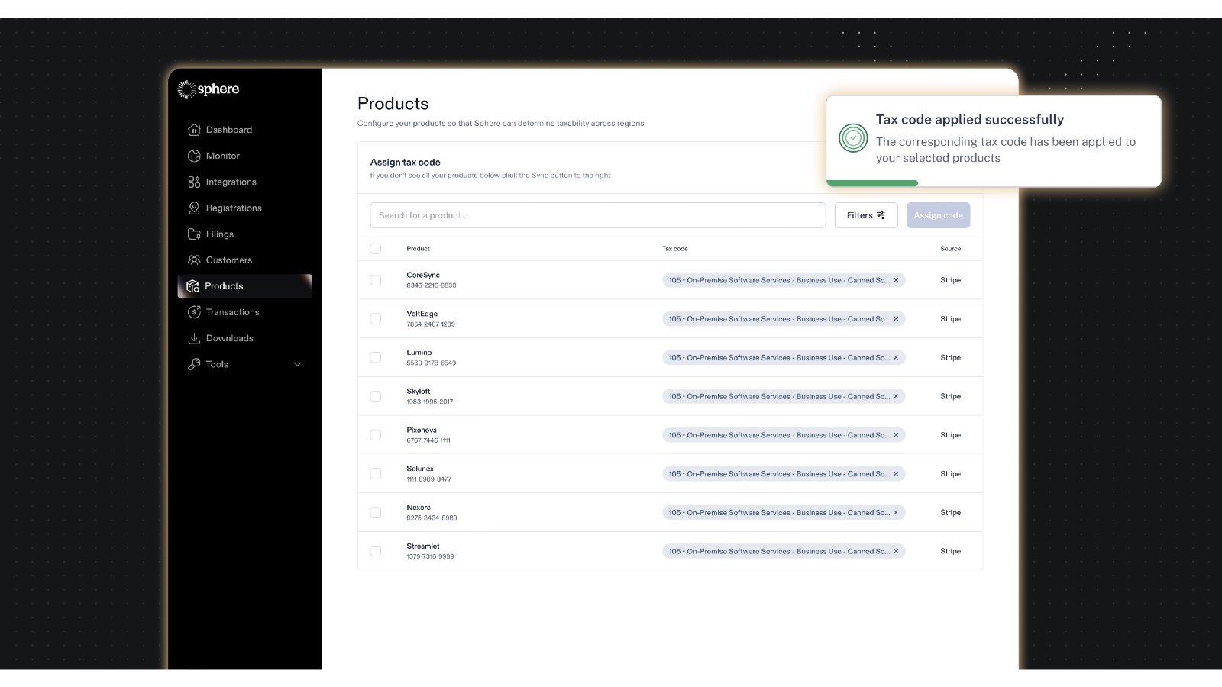The image size is (1222, 687).
Task: Tick the checkbox for Lumino
Action: point(376,357)
